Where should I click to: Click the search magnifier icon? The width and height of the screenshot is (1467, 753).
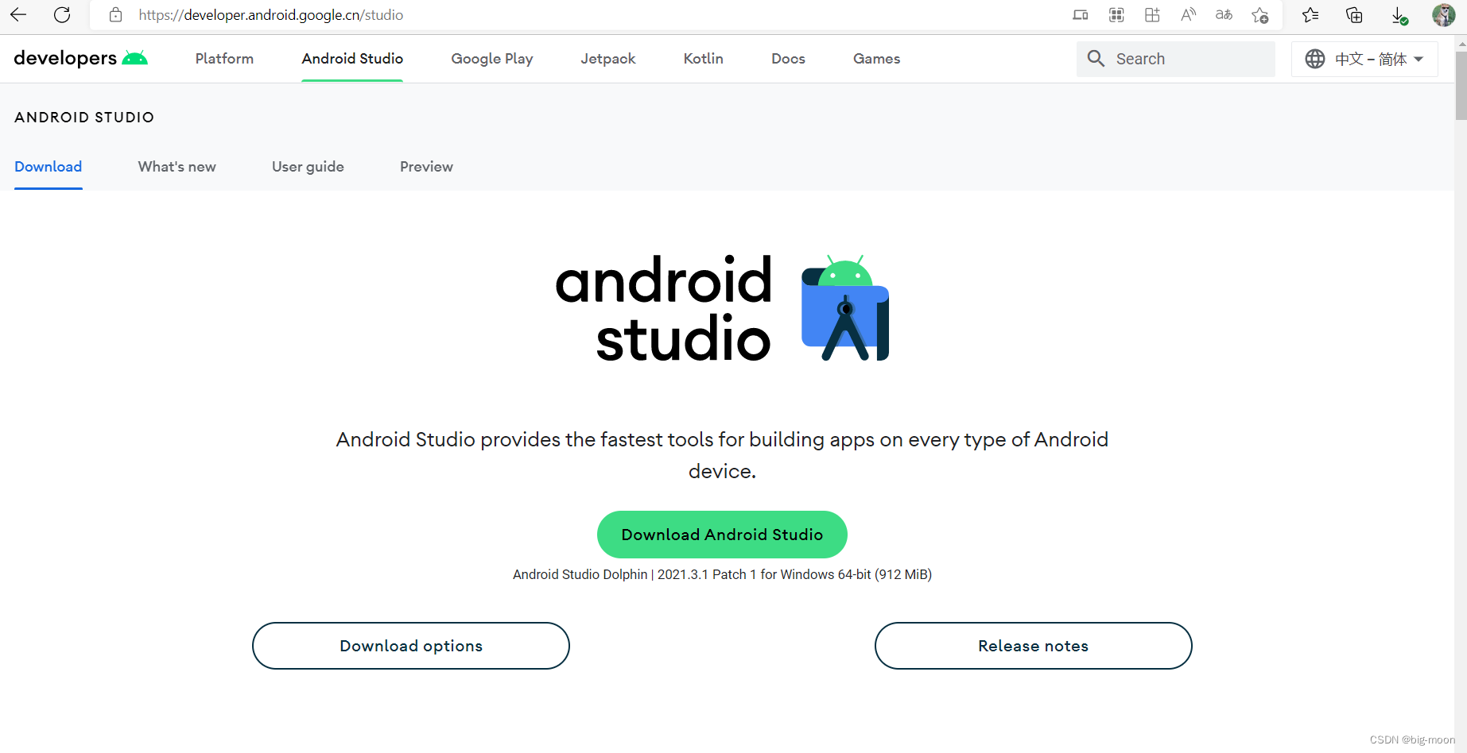[x=1096, y=58]
